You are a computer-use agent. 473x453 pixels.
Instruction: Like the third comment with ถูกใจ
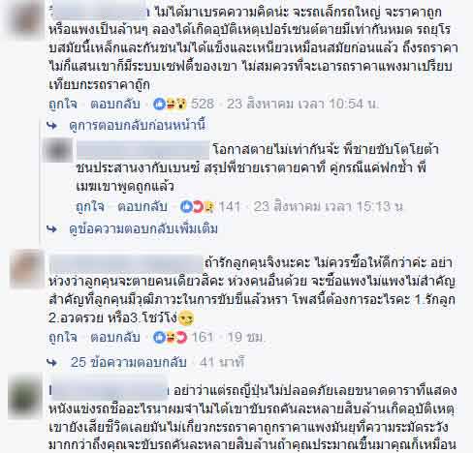pos(63,337)
